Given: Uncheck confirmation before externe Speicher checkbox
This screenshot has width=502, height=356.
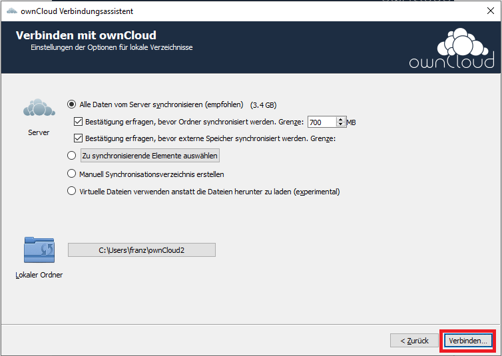Looking at the screenshot, I should click(78, 138).
